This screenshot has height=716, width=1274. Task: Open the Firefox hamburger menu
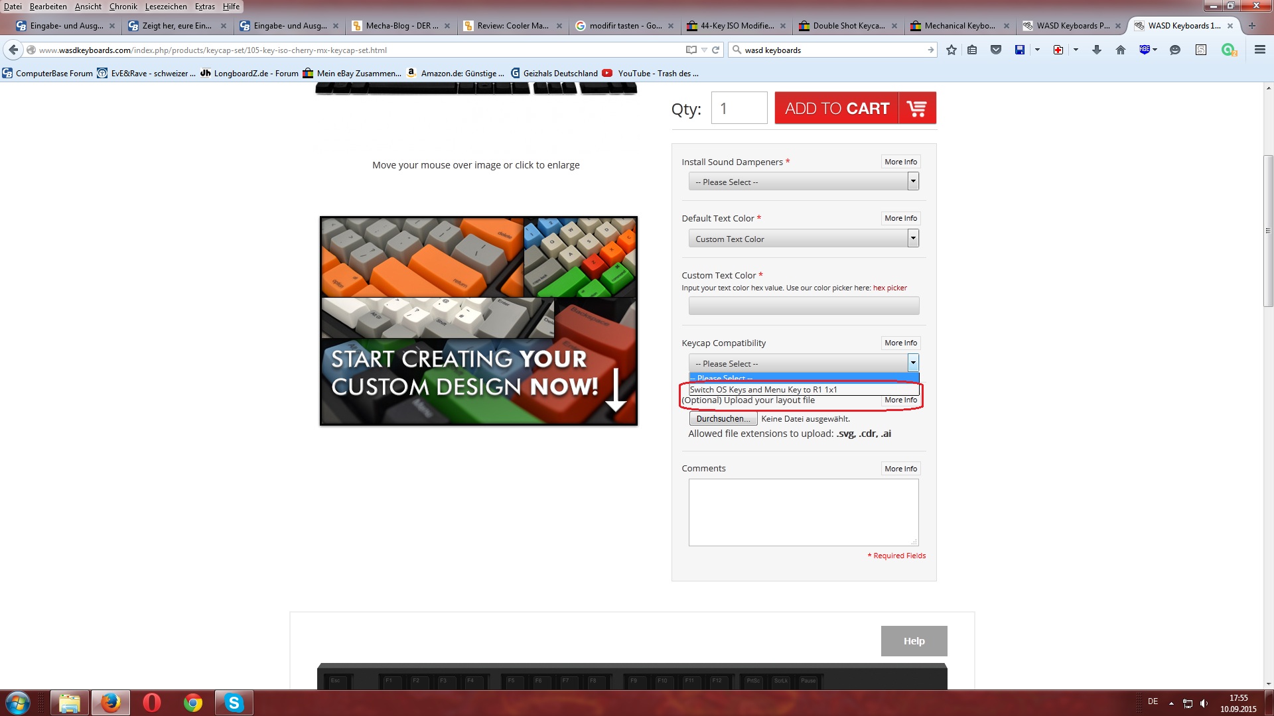[x=1259, y=50]
